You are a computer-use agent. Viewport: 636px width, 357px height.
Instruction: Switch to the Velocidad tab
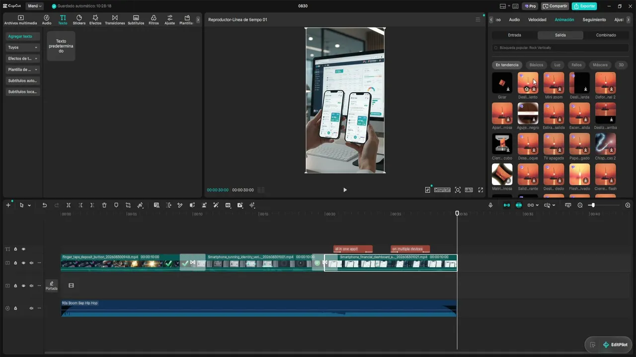(x=537, y=20)
